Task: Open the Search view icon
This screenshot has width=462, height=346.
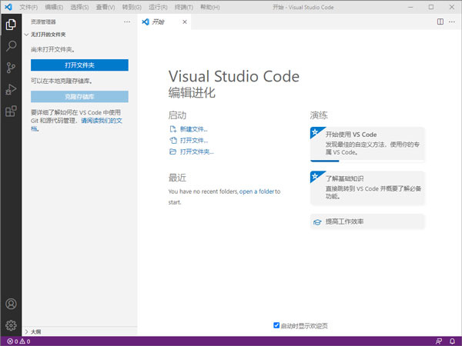Action: [x=11, y=46]
